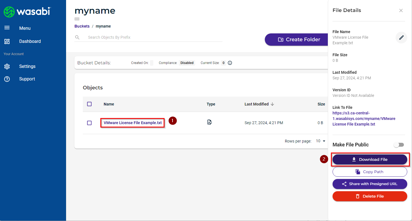Screen dimensions: 412x221
Task: Check the VMware License File Example.txt row checkbox
Action: (89, 123)
